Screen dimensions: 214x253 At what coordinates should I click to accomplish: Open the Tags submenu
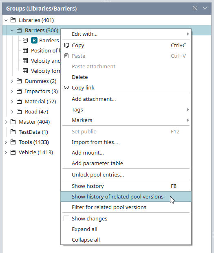126,109
